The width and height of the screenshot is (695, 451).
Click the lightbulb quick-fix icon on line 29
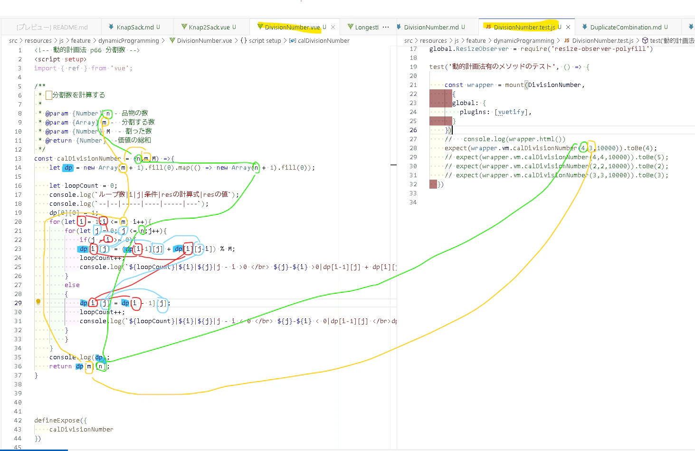pyautogui.click(x=38, y=302)
